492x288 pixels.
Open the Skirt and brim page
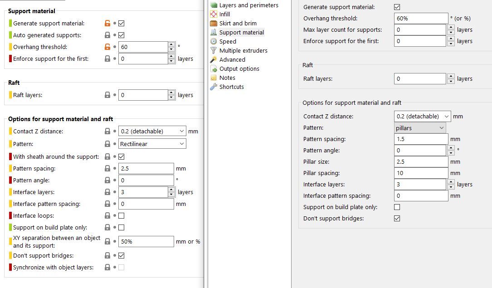tap(238, 23)
